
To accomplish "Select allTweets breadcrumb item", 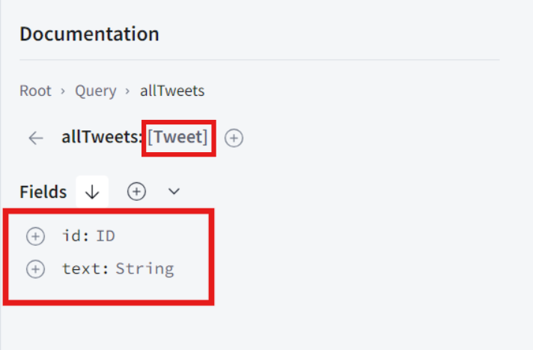I will pos(172,91).
